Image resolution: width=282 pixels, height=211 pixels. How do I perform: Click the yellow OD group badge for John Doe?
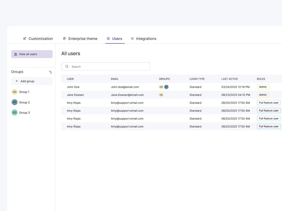click(x=161, y=87)
